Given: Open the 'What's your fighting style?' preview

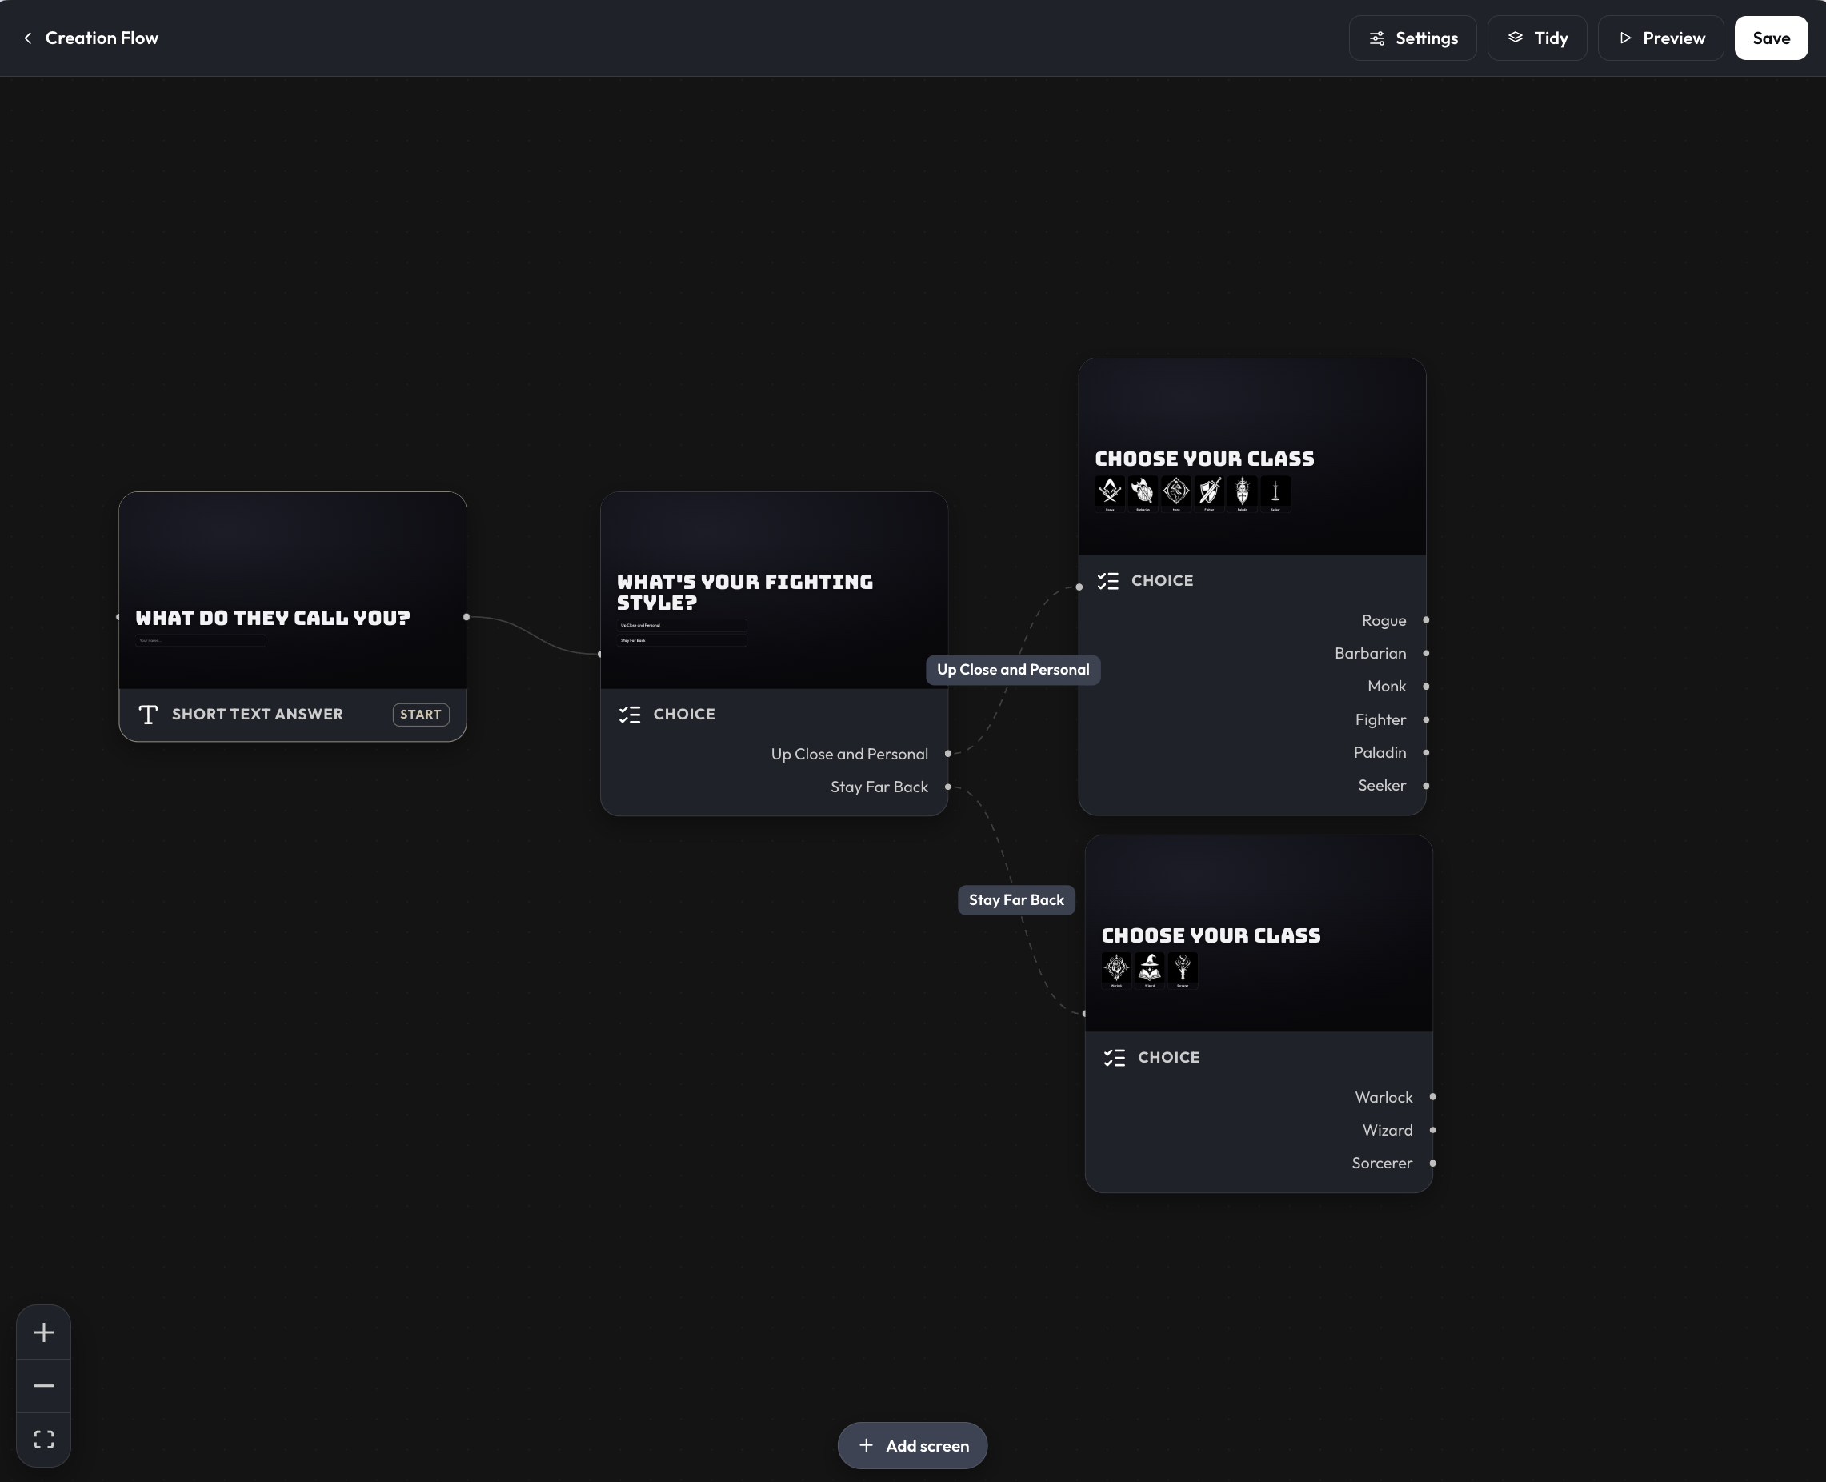Looking at the screenshot, I should tap(775, 591).
